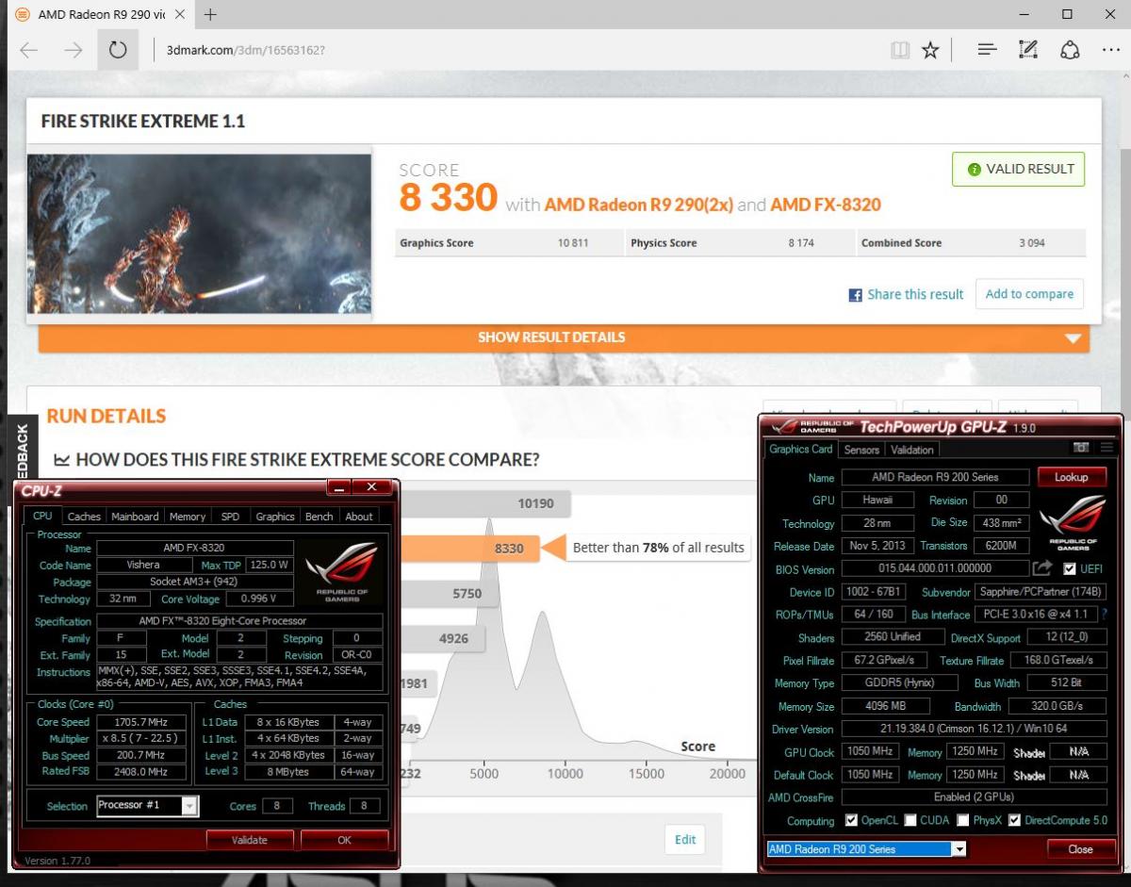1131x887 pixels.
Task: Open the AMD Radeon R9 200 Series dropdown
Action: pos(959,849)
